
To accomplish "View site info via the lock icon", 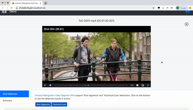I will (17, 8).
